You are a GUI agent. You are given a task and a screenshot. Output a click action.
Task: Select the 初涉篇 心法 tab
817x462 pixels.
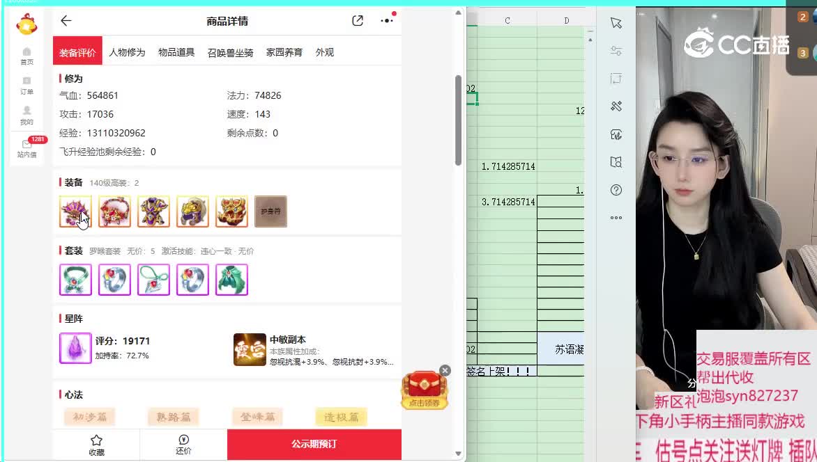click(x=90, y=417)
